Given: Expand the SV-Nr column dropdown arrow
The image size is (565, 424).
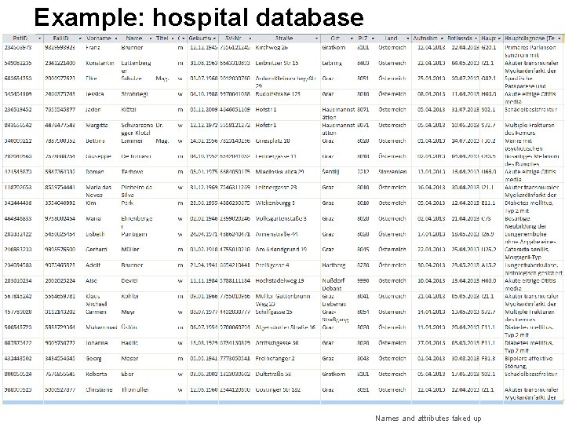Looking at the screenshot, I should (250, 38).
